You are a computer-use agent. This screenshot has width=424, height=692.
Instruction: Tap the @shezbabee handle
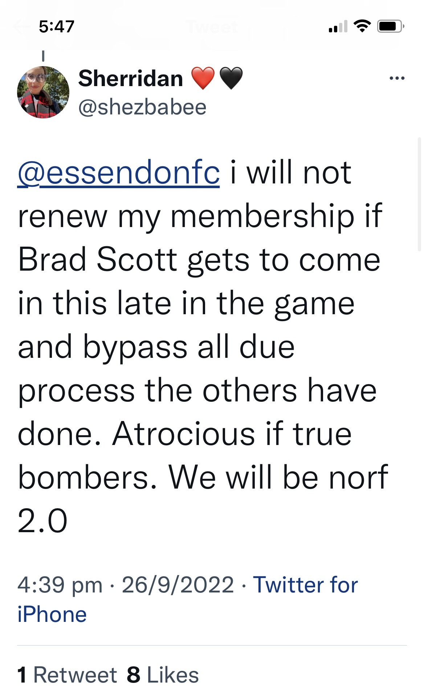pyautogui.click(x=142, y=107)
